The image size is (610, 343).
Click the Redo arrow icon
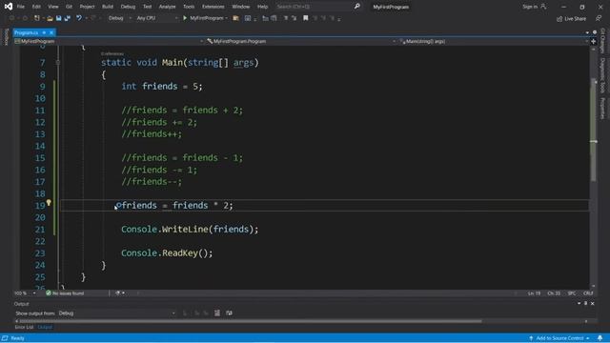coord(93,18)
